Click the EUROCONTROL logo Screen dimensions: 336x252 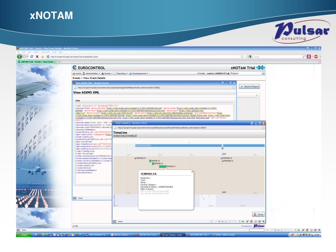coord(89,68)
